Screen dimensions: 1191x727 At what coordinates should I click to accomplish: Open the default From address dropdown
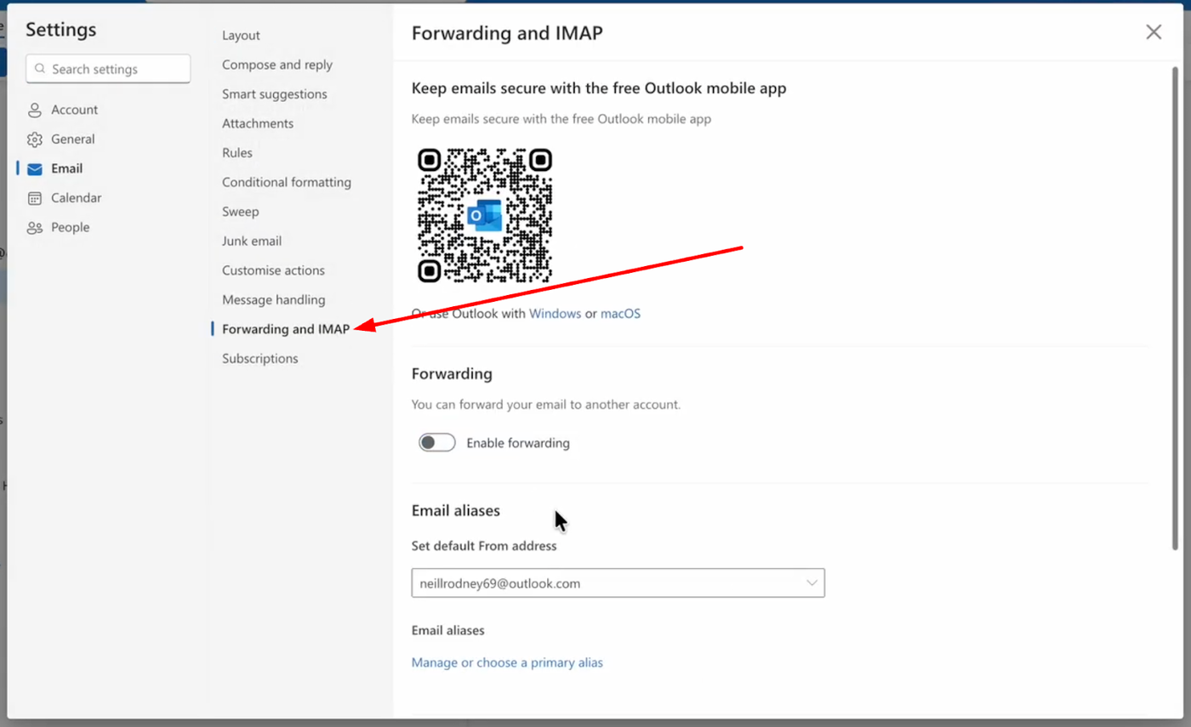[x=618, y=583]
